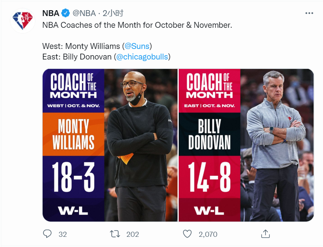Image resolution: width=323 pixels, height=247 pixels.
Task: Open the Monty Williams coach image
Action: [110, 145]
